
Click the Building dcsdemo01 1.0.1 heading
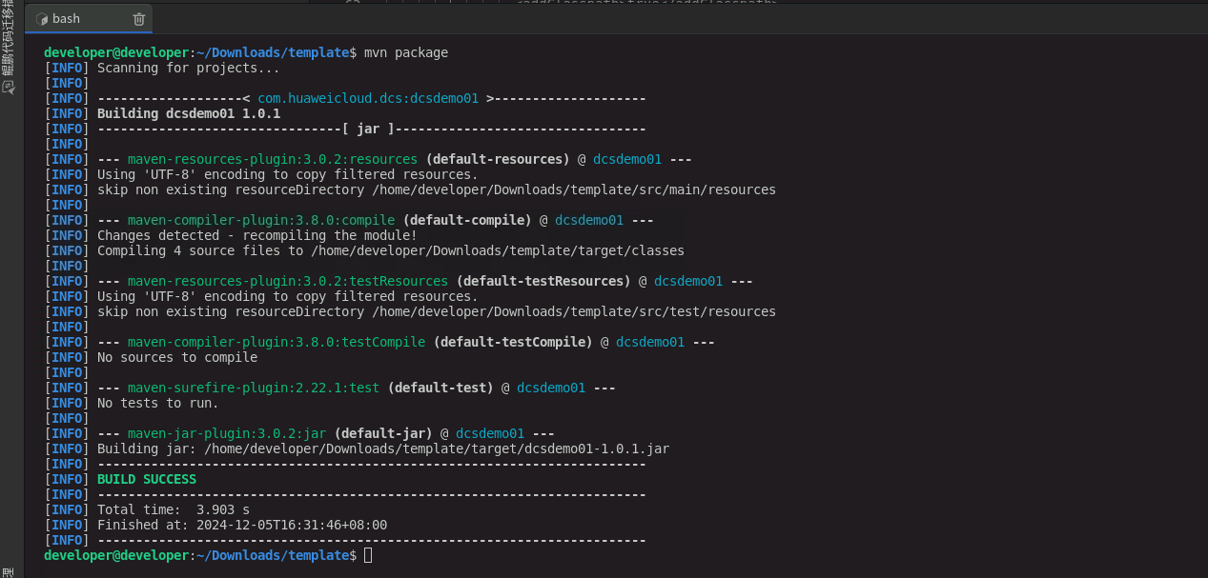tap(189, 113)
